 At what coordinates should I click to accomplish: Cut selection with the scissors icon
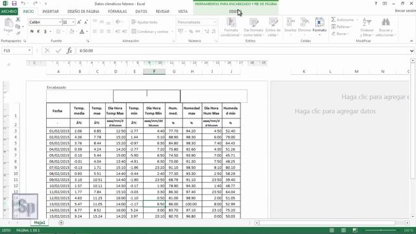pyautogui.click(x=18, y=19)
